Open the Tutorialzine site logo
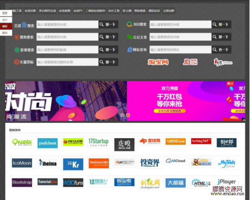The height and width of the screenshot is (200, 251). (x=47, y=182)
